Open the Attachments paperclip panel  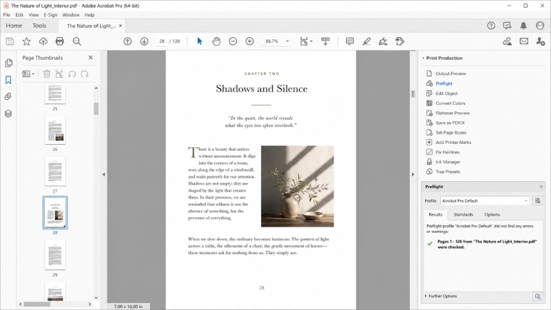[x=8, y=96]
